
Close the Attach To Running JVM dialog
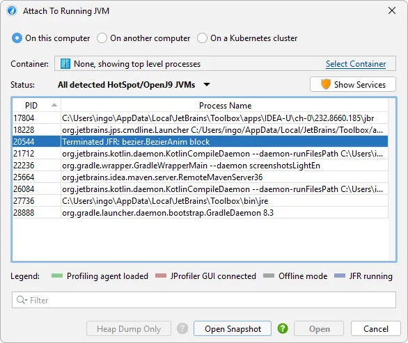[x=392, y=10]
